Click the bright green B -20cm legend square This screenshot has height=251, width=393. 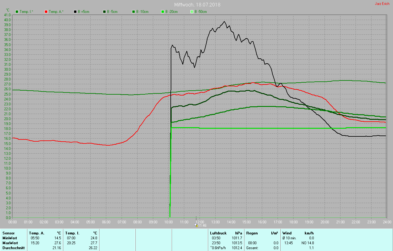[162, 12]
